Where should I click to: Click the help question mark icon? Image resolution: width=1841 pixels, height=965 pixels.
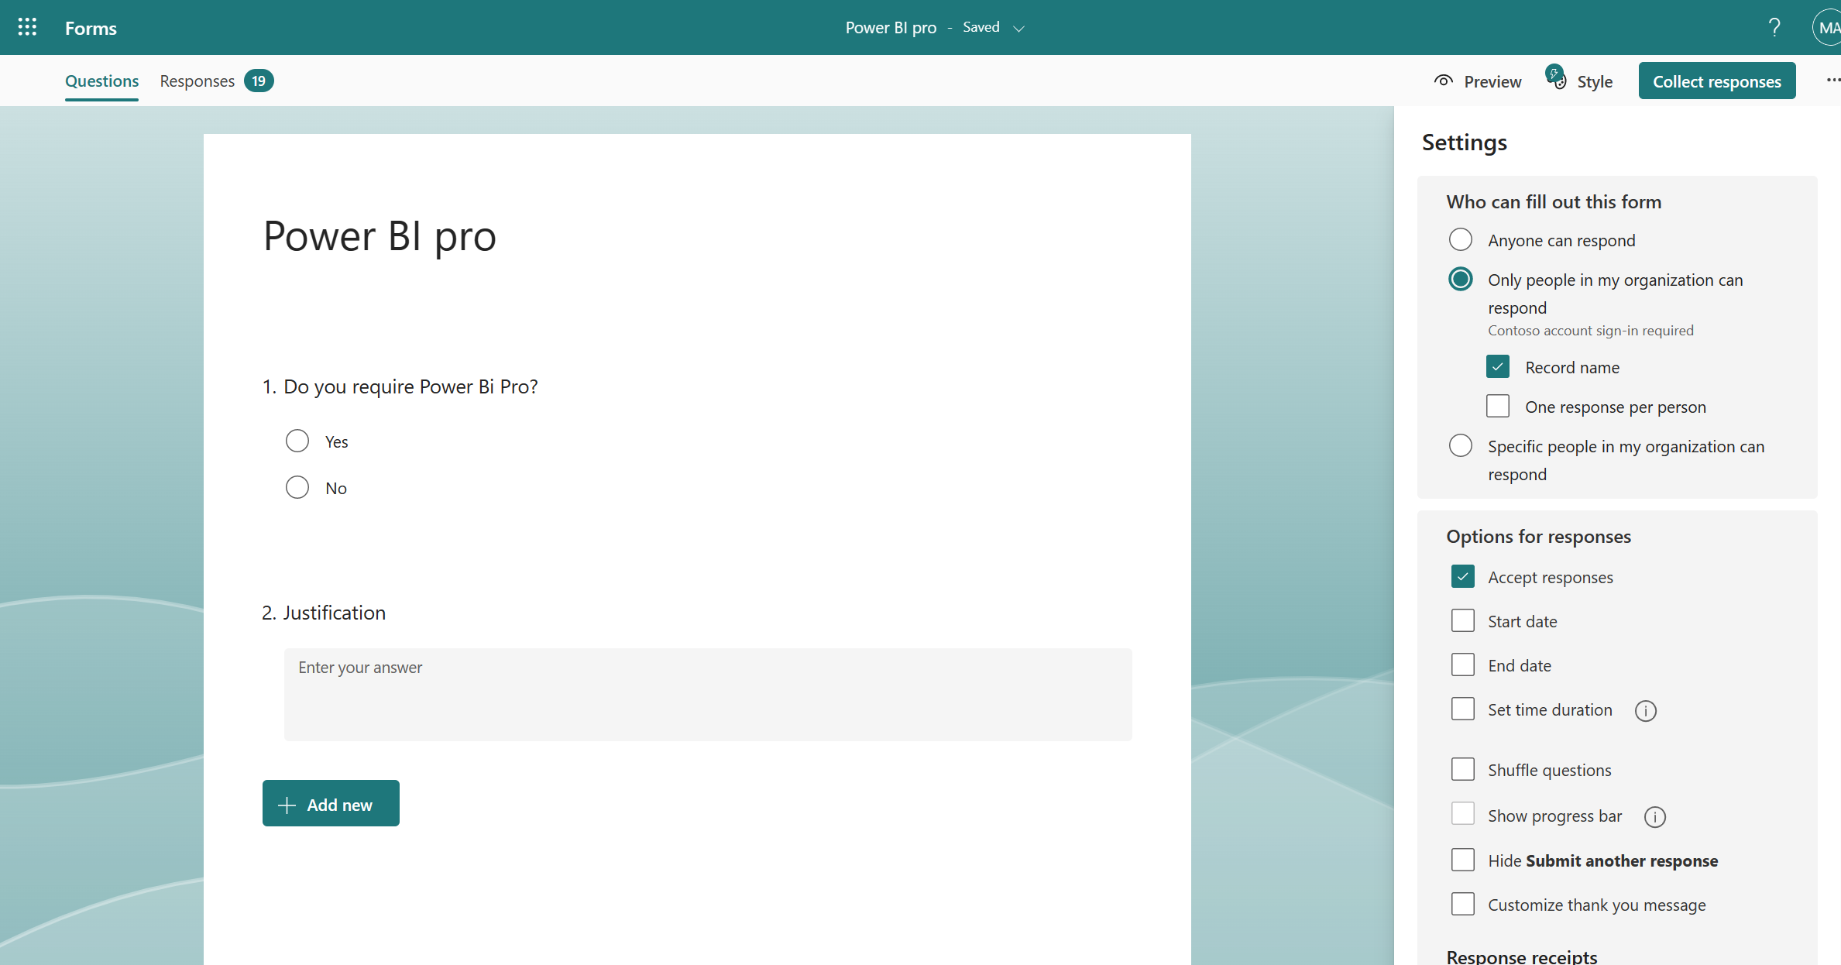click(x=1774, y=28)
